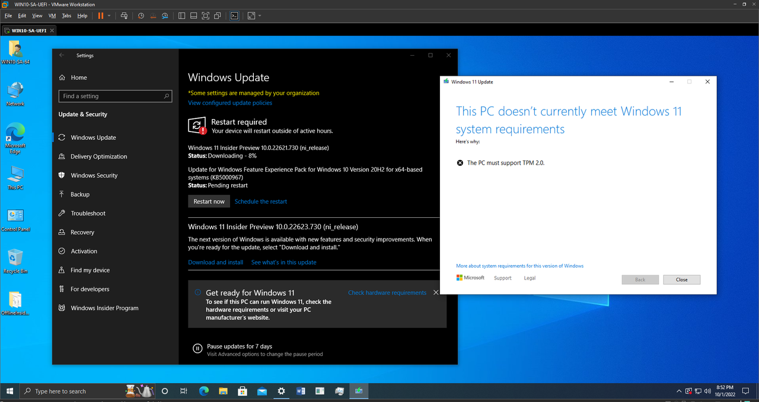Click Support link in Windows 11 Update

click(x=503, y=278)
